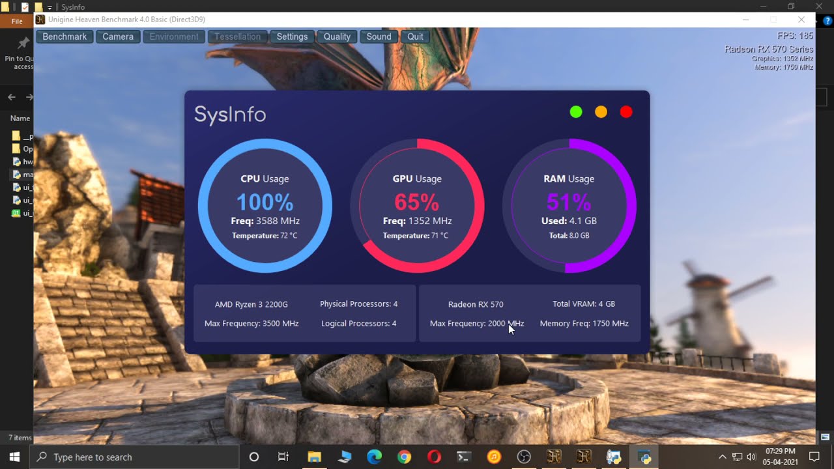Select the file starting with hw in Explorer

pos(23,162)
